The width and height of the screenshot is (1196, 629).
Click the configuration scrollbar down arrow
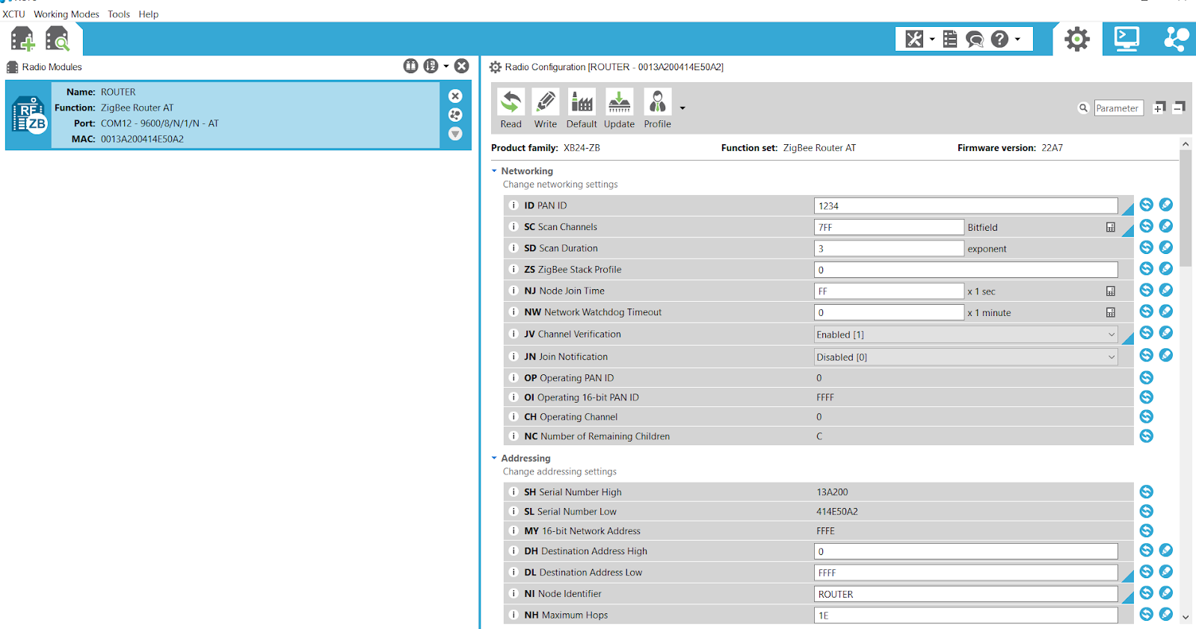tap(1186, 618)
